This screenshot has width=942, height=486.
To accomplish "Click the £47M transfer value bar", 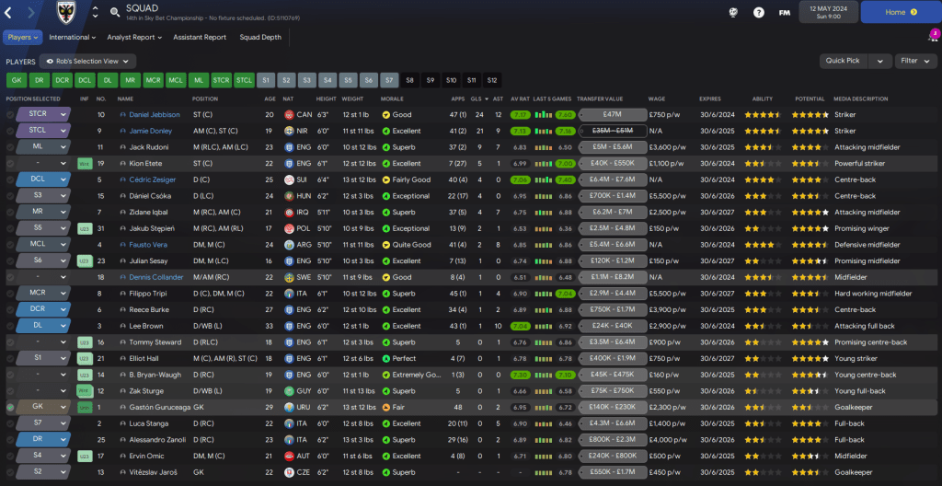I will 612,114.
